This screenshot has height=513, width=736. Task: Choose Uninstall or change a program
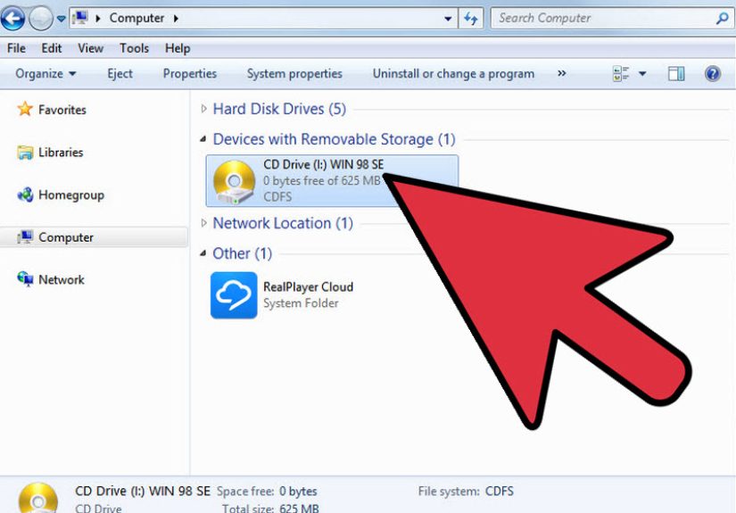(453, 74)
